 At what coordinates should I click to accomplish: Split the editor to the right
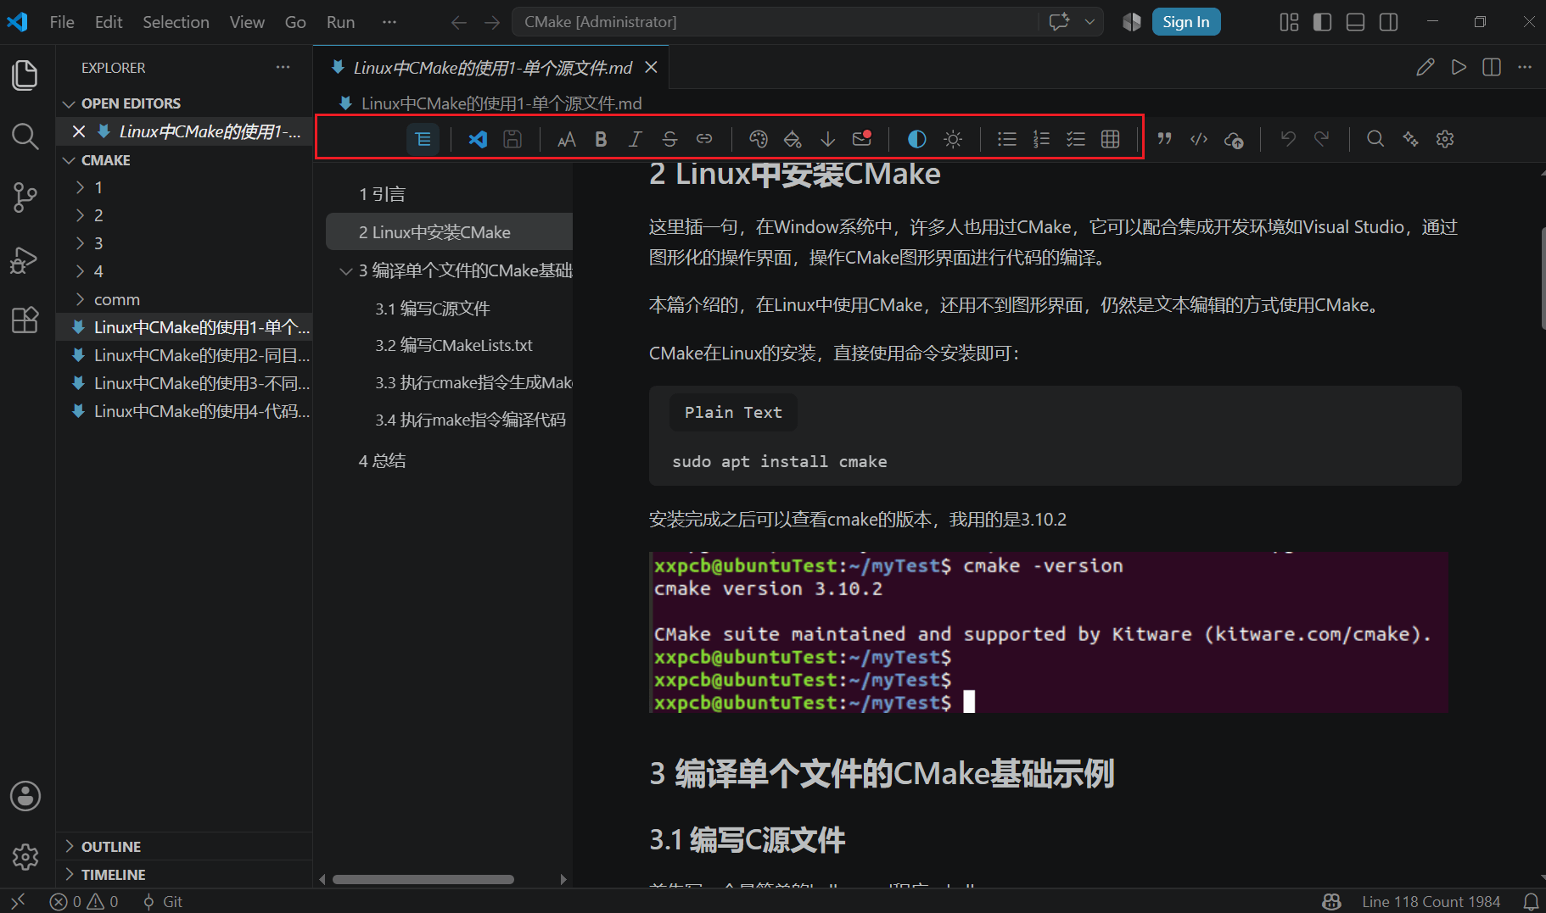point(1492,67)
